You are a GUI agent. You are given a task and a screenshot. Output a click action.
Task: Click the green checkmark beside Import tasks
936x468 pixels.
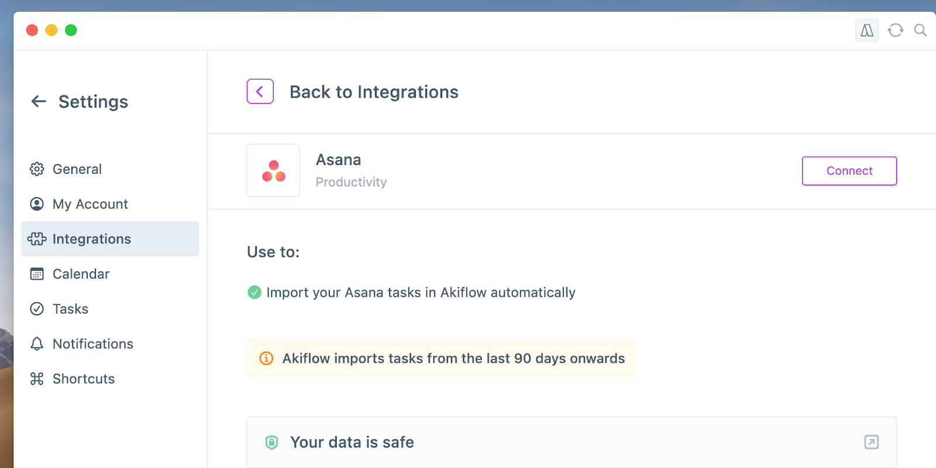point(254,292)
